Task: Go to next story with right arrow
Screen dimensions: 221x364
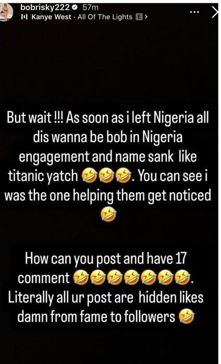Action: 216,13
